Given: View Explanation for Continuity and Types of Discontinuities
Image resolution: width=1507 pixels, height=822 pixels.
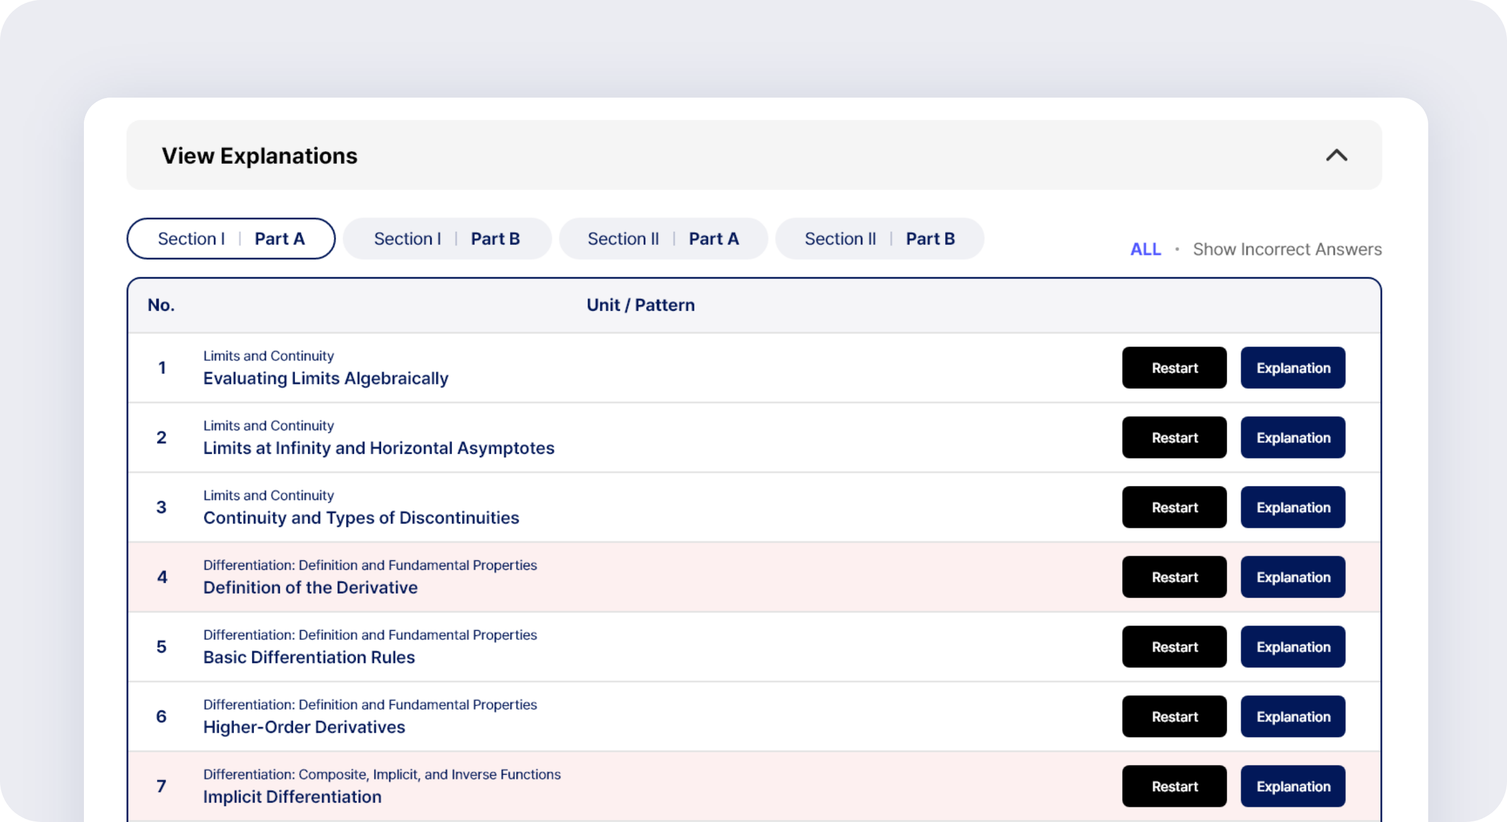Looking at the screenshot, I should 1293,507.
